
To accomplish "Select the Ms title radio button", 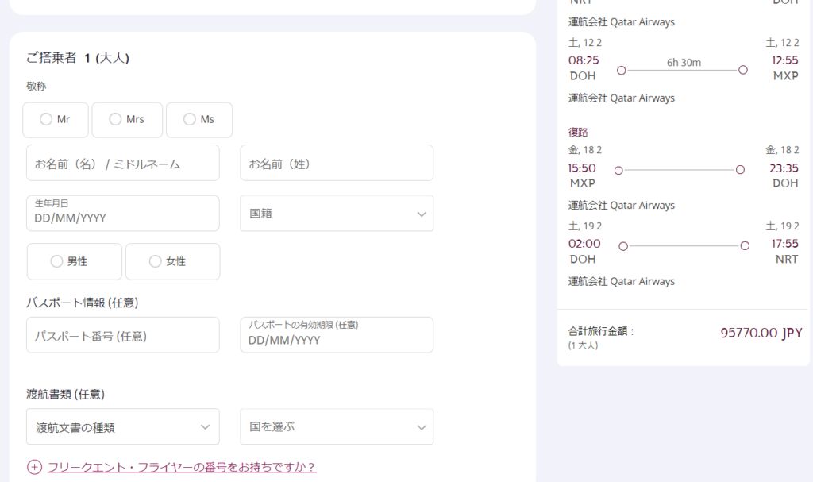I will point(190,120).
